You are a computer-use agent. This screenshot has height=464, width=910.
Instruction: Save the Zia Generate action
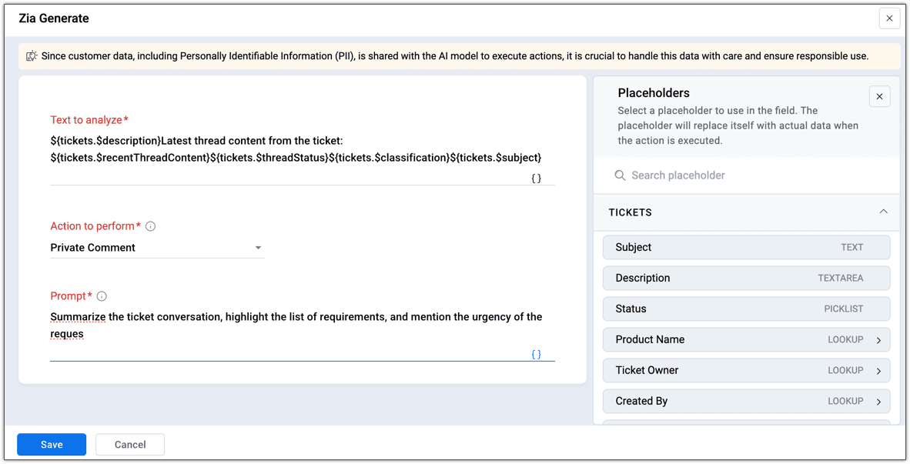[52, 444]
